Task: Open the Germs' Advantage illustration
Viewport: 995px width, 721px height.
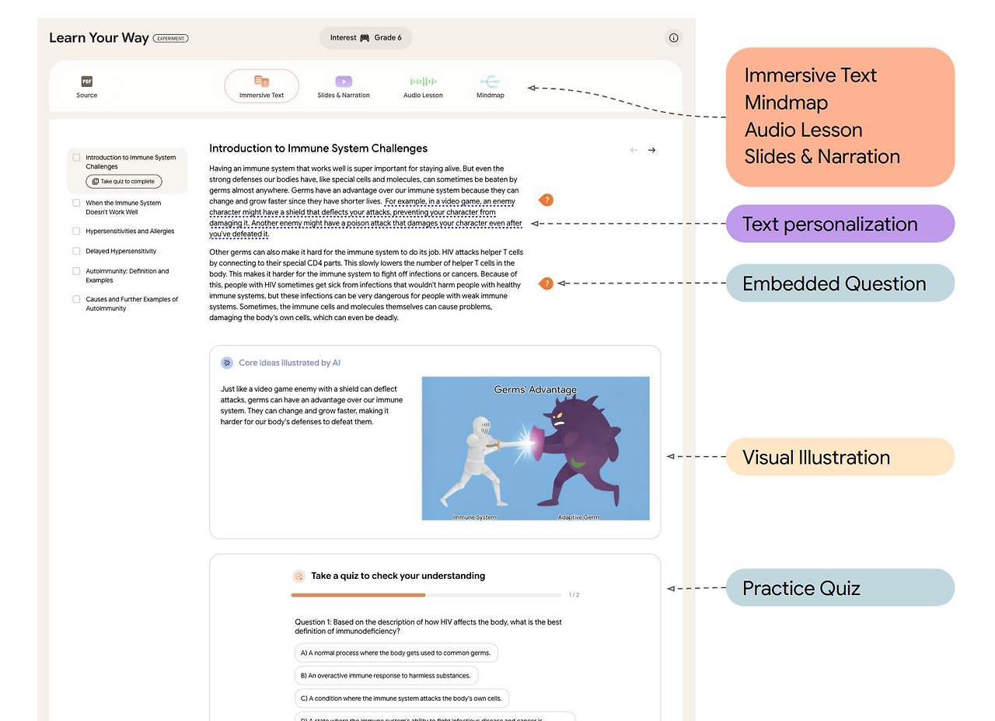Action: tap(536, 448)
